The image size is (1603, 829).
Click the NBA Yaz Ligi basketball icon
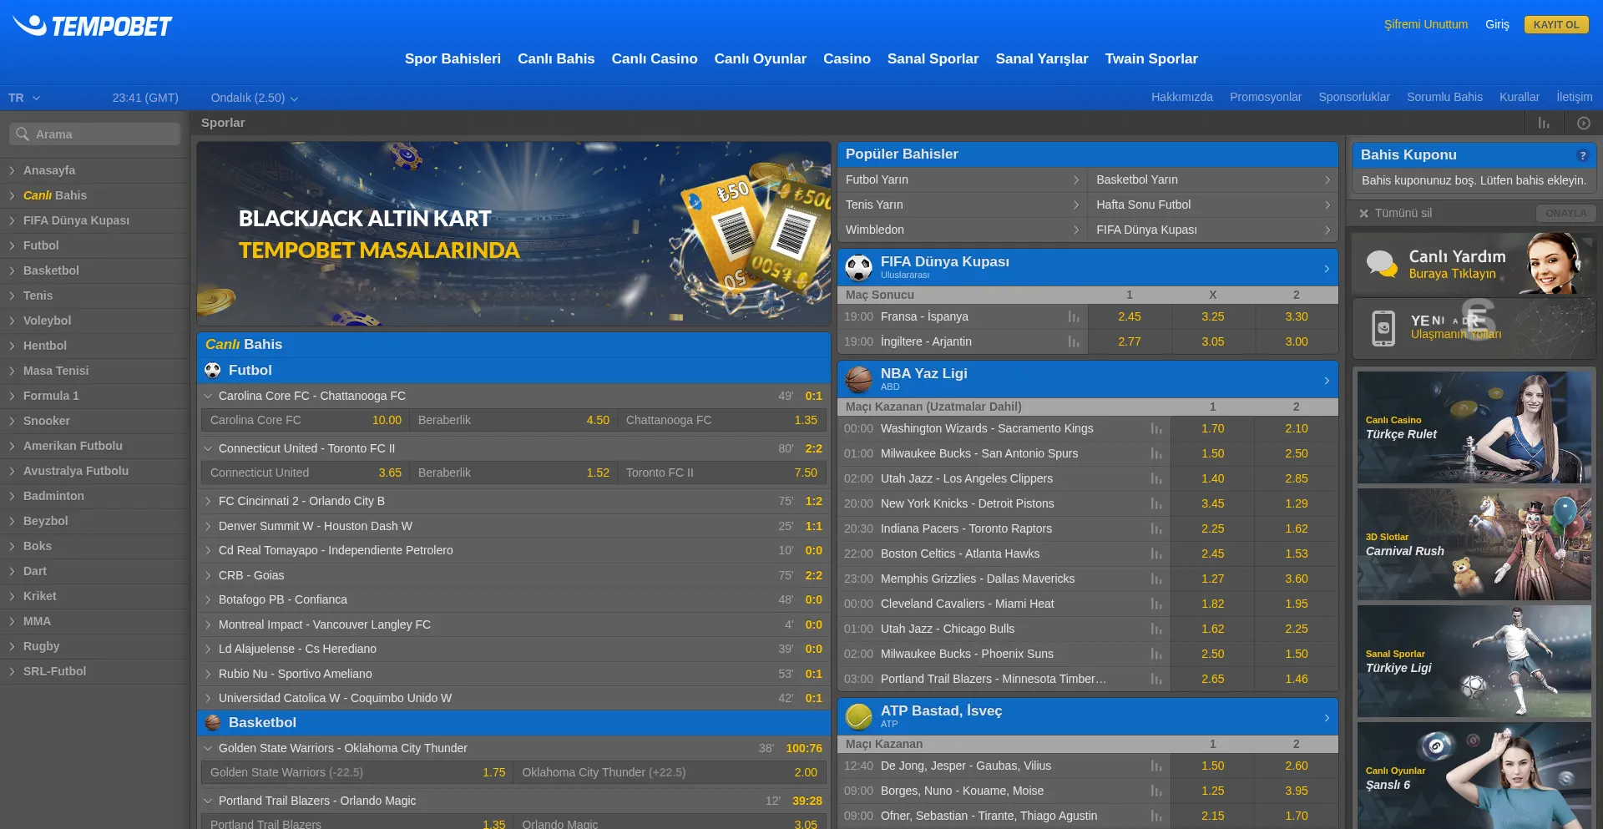pos(858,380)
